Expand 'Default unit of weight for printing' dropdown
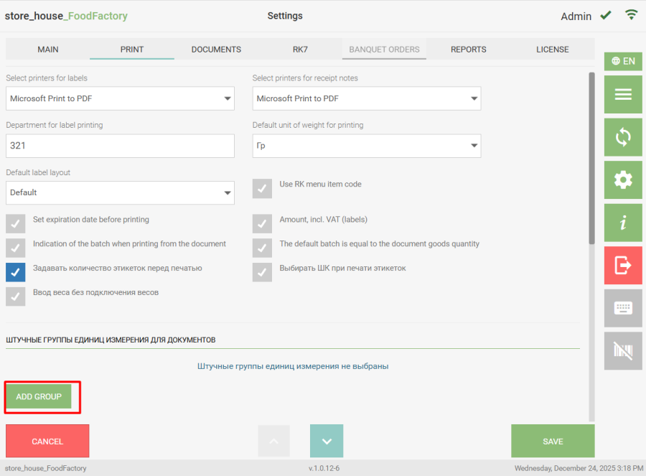The height and width of the screenshot is (476, 646). 366,146
